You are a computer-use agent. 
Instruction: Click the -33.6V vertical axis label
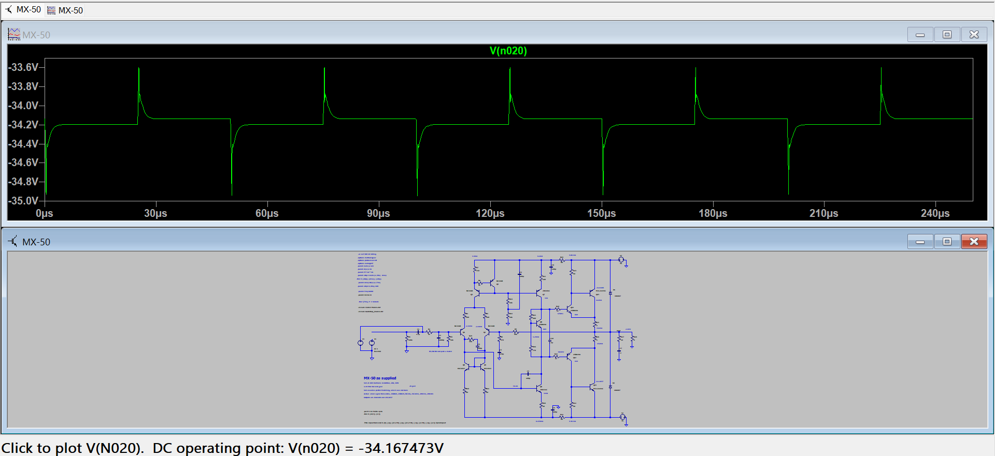(23, 67)
